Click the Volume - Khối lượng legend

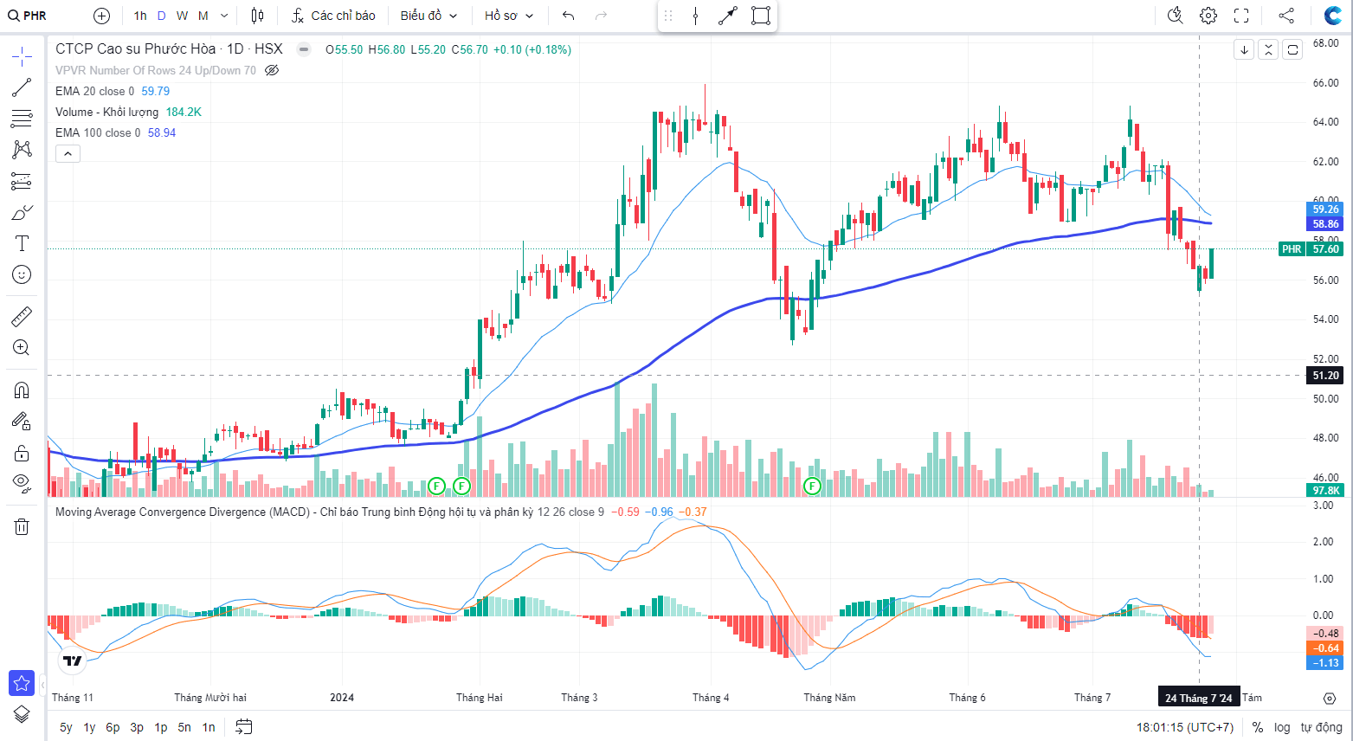click(x=107, y=112)
